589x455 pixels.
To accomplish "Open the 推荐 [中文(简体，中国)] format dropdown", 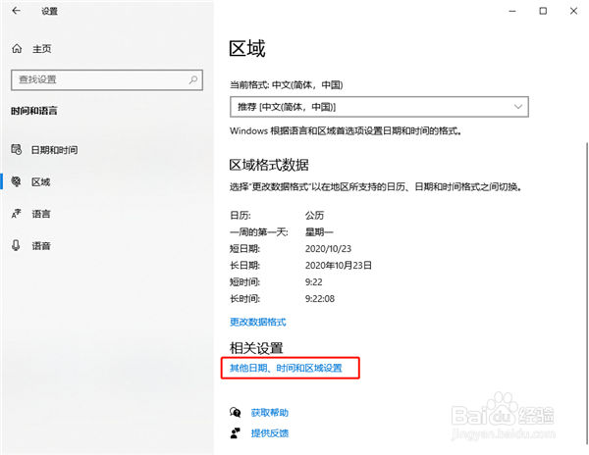I will (x=379, y=107).
